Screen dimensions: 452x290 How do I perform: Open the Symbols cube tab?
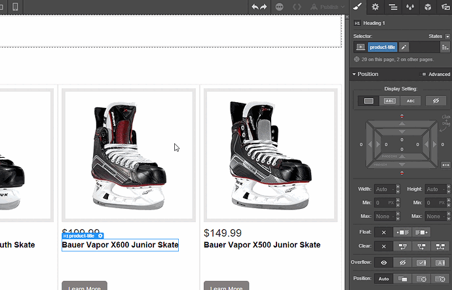tap(428, 7)
